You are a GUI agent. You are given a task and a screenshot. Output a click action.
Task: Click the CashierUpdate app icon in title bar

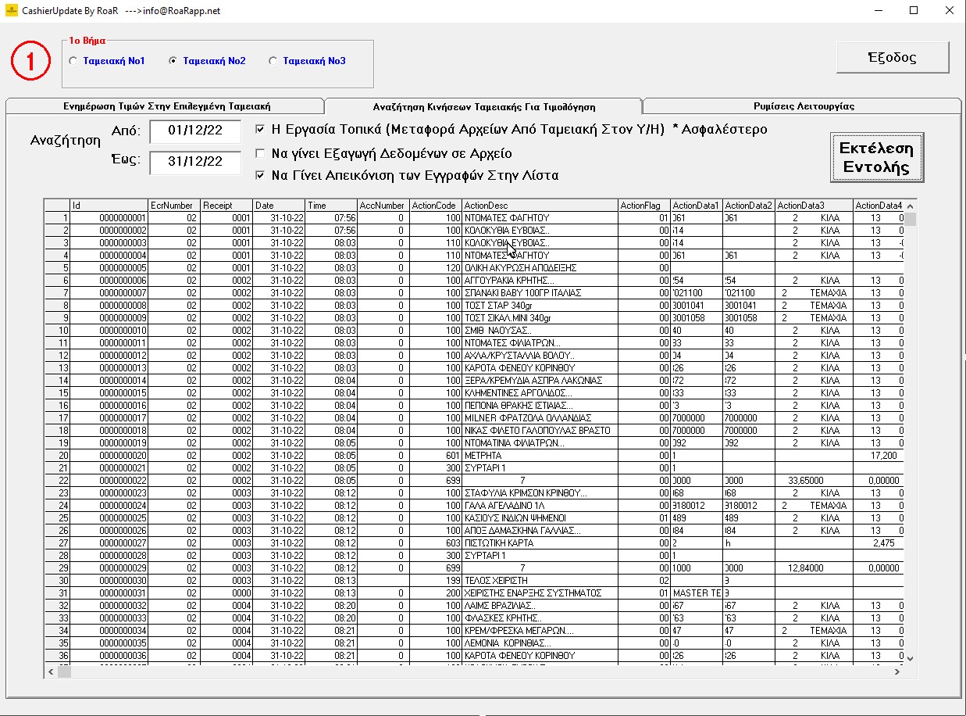11,11
